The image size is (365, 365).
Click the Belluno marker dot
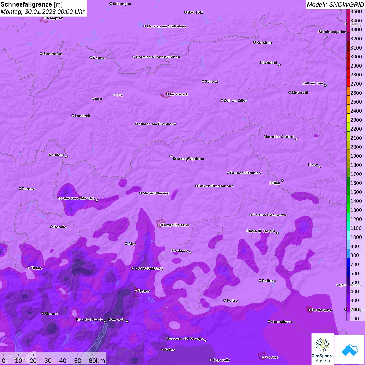tap(260, 281)
